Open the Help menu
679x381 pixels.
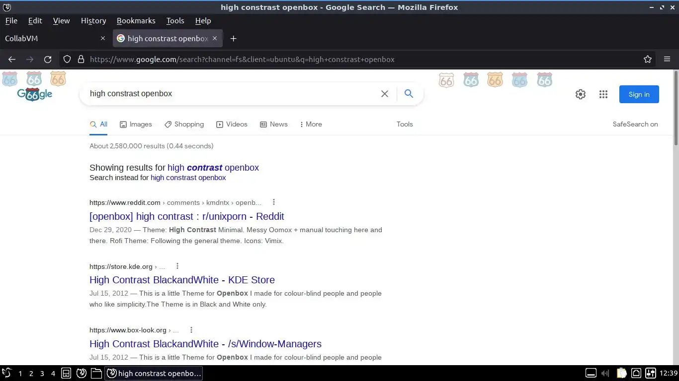(x=203, y=20)
